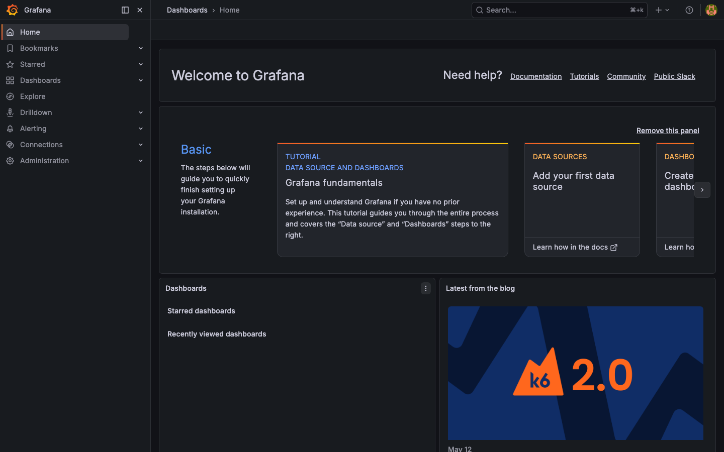This screenshot has height=452, width=724.
Task: Open the k6 2.0 blog image
Action: pyautogui.click(x=576, y=373)
